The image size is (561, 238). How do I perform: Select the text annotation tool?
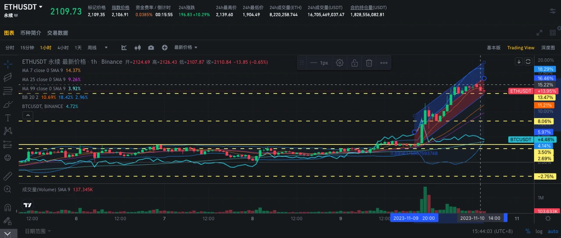7,117
